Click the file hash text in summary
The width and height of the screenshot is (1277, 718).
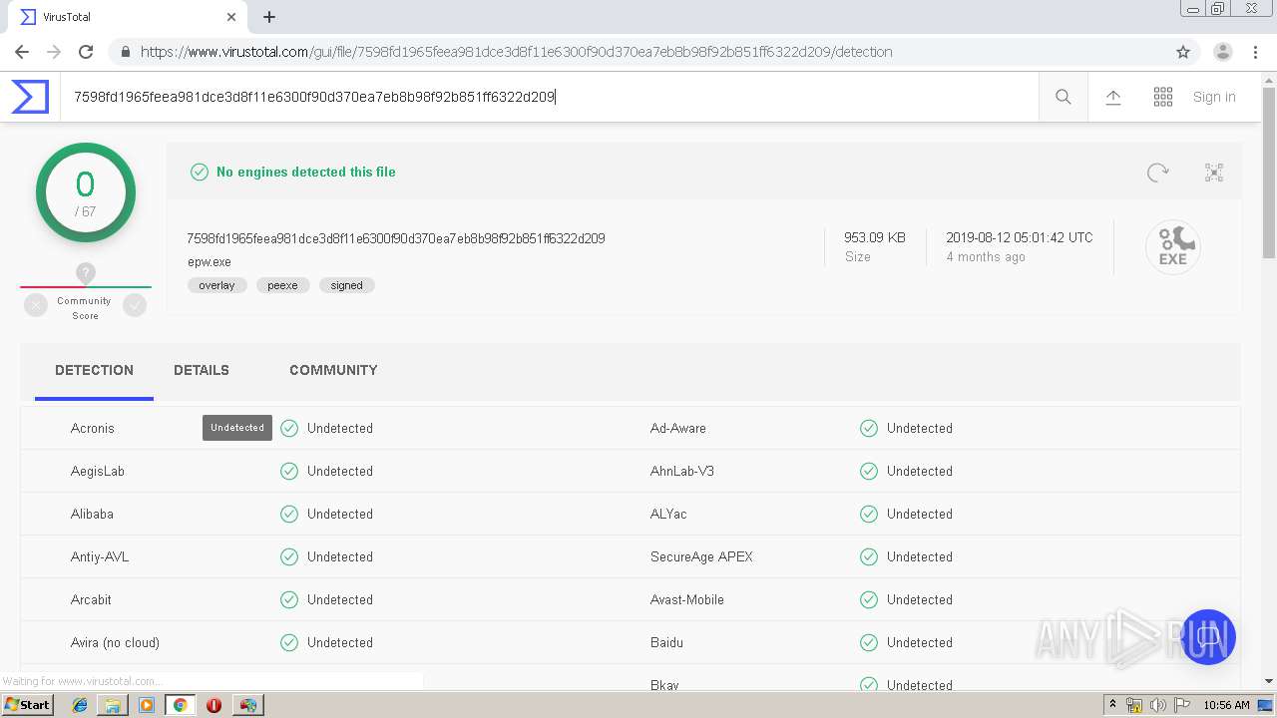(x=396, y=238)
